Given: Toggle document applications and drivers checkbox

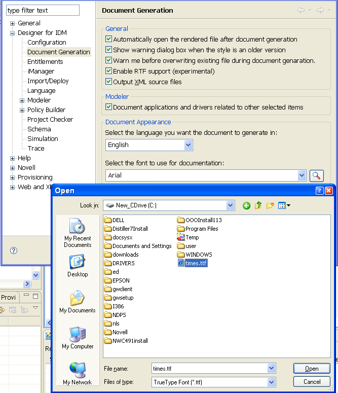Looking at the screenshot, I should (108, 107).
